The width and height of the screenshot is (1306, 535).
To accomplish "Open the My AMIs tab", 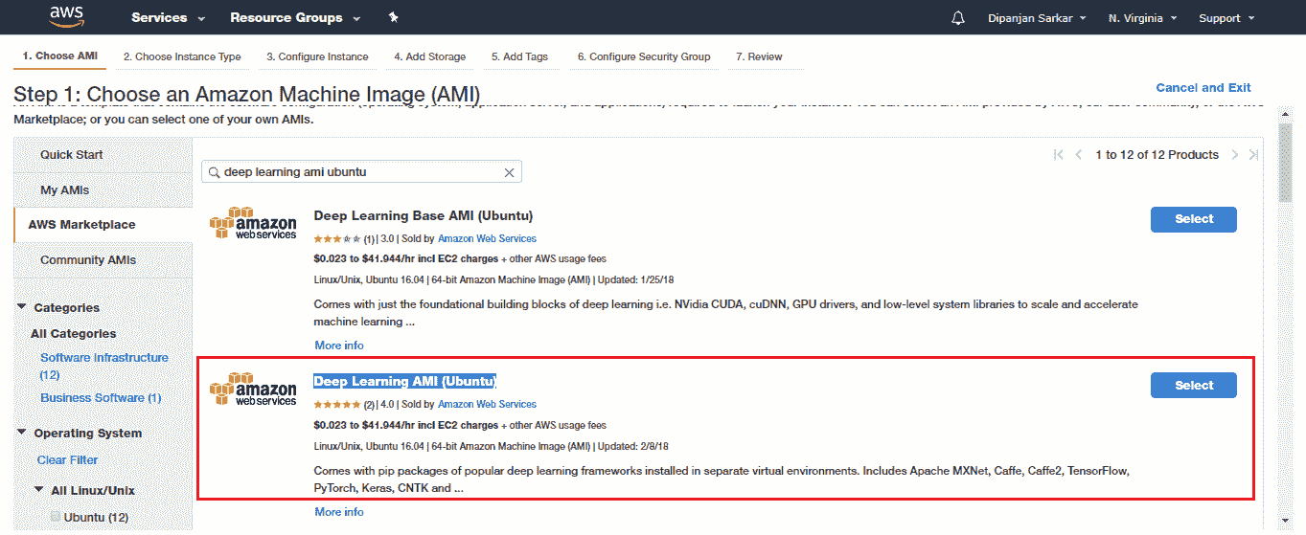I will tap(103, 189).
